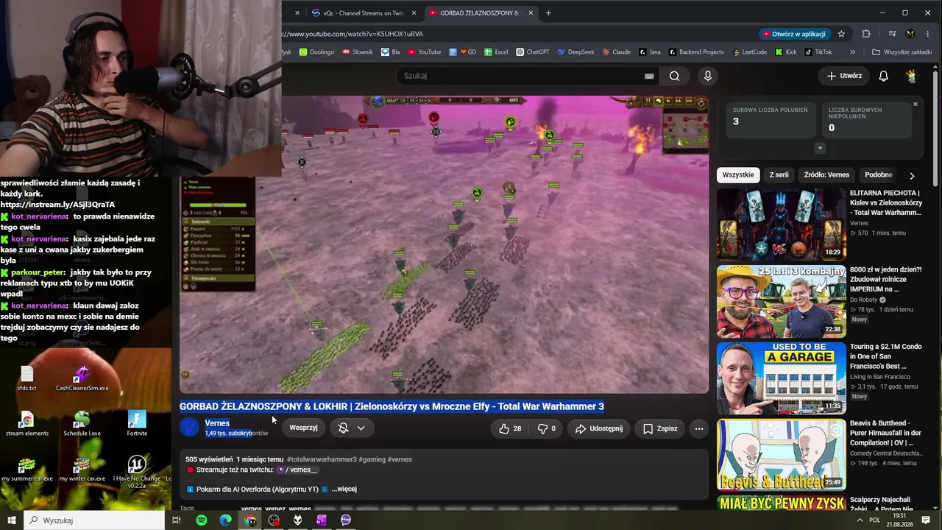Select the Wszystkie filter chip
Viewport: 942px width, 530px height.
pyautogui.click(x=738, y=175)
